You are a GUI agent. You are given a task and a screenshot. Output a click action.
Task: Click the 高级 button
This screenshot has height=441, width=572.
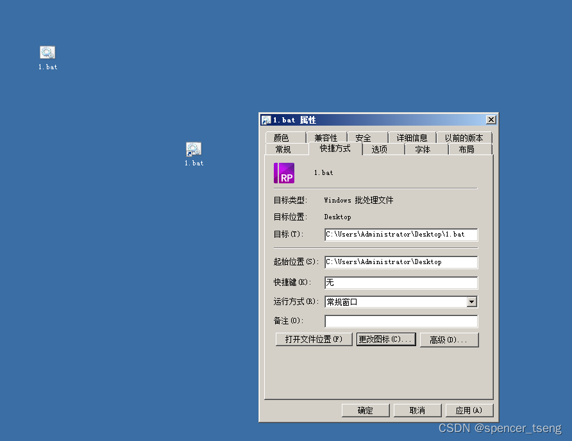(449, 340)
